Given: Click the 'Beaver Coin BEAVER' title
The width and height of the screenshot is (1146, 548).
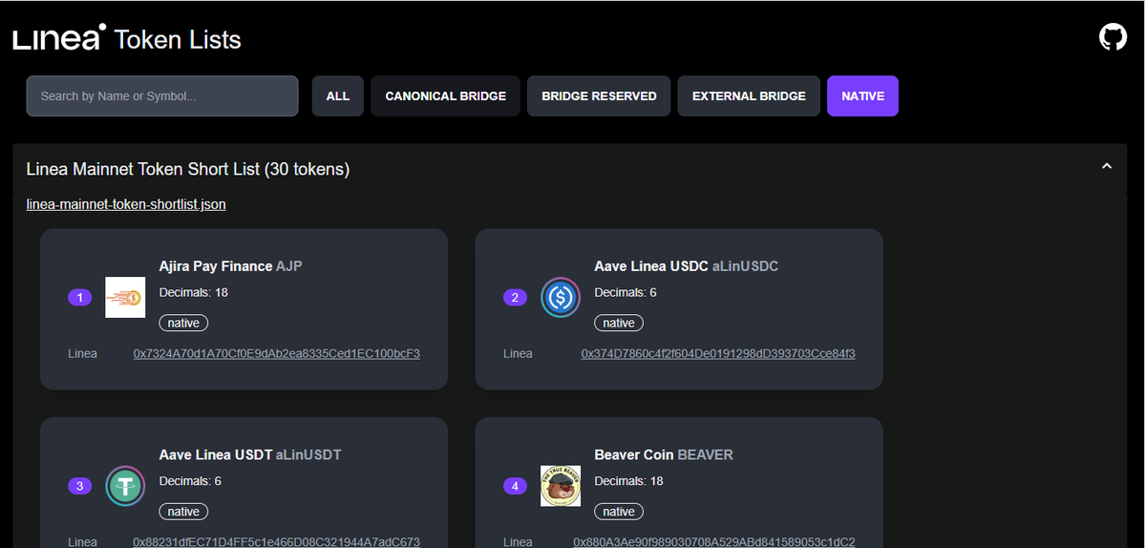Looking at the screenshot, I should coord(664,454).
